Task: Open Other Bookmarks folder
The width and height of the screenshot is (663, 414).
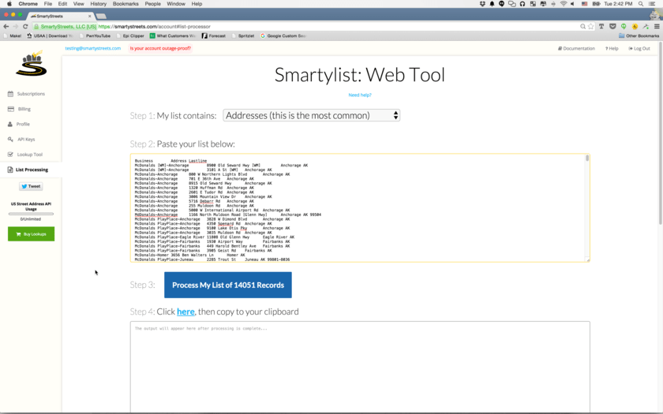Action: tap(639, 36)
